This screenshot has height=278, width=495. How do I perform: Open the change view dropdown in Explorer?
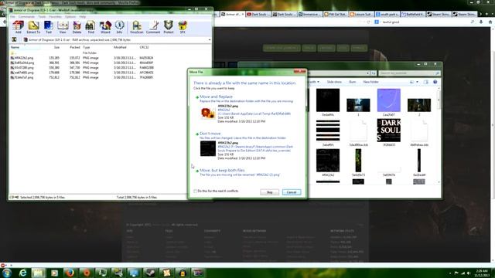417,82
